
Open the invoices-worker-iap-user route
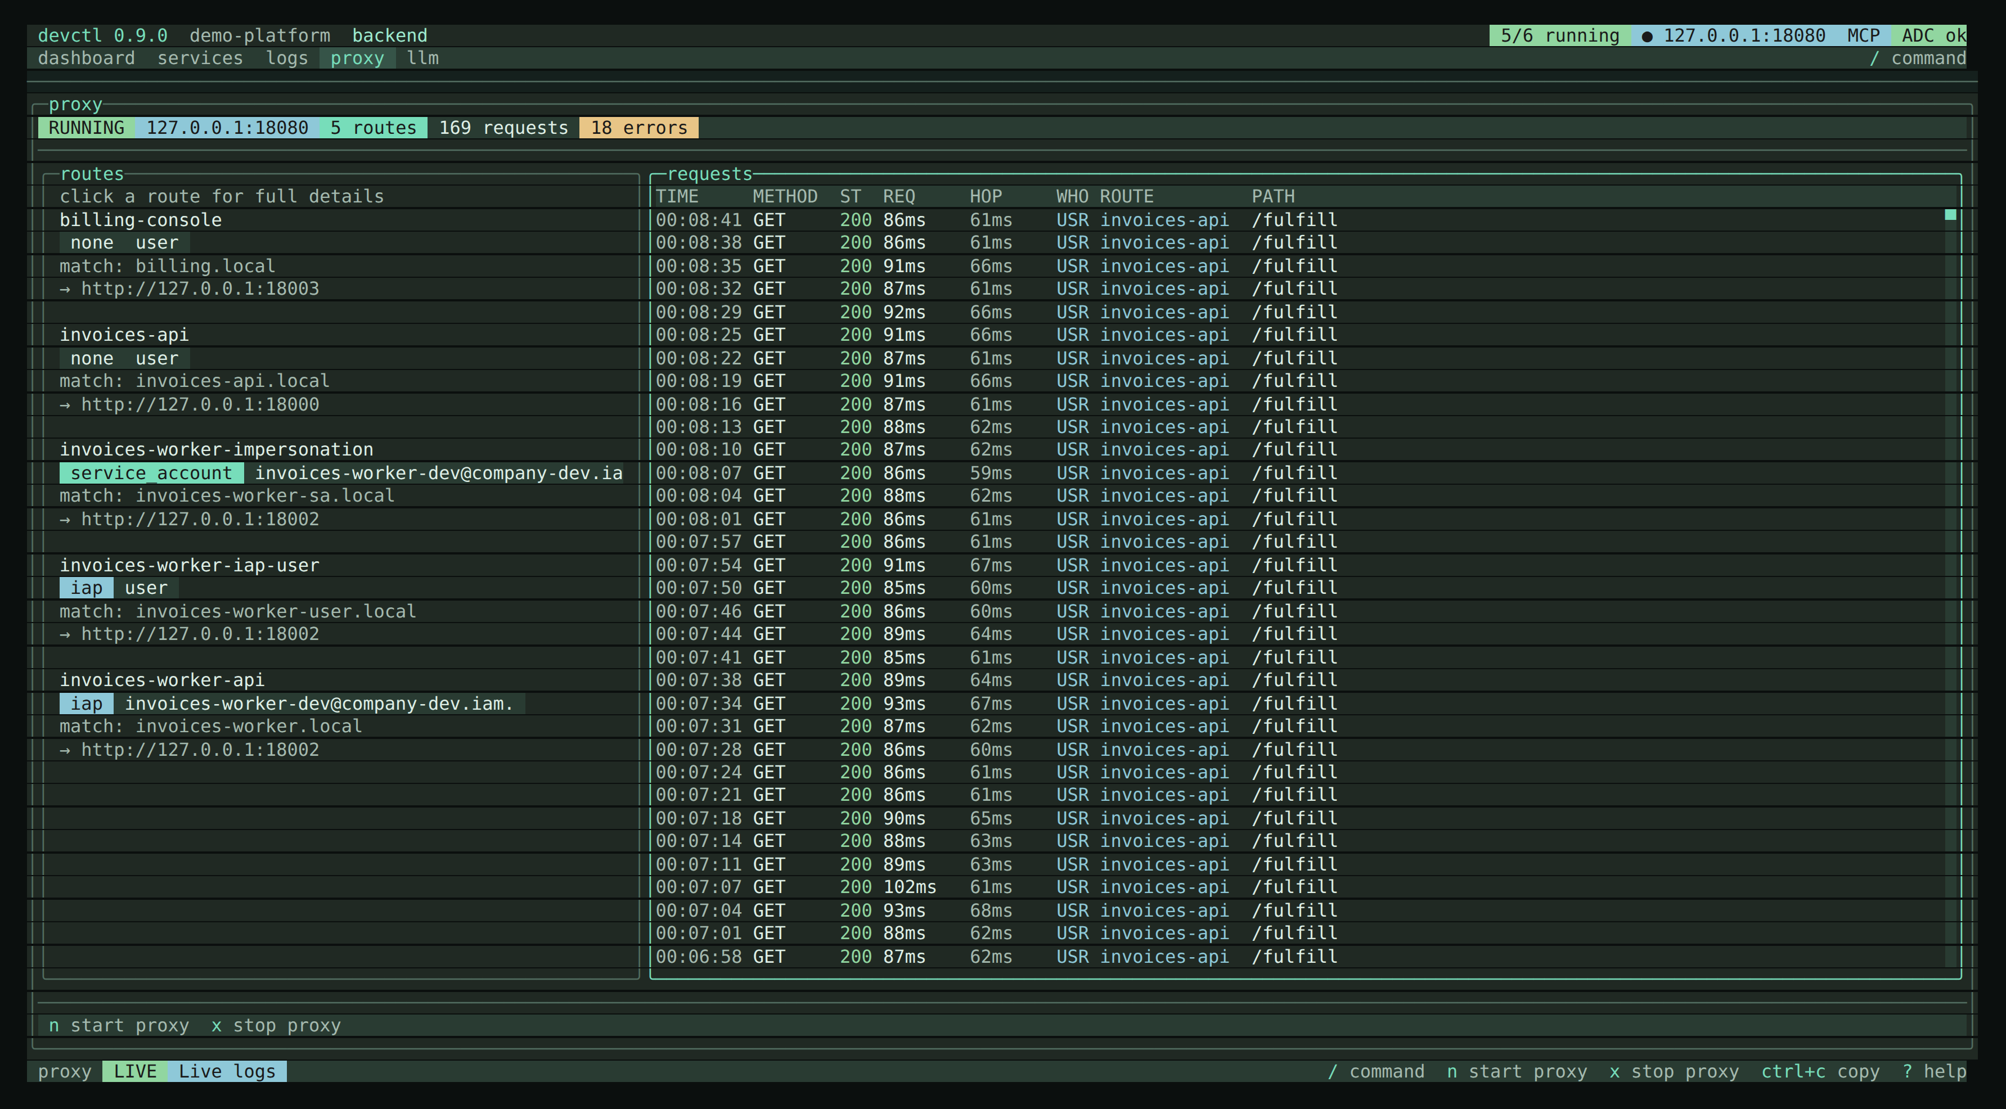click(x=189, y=565)
